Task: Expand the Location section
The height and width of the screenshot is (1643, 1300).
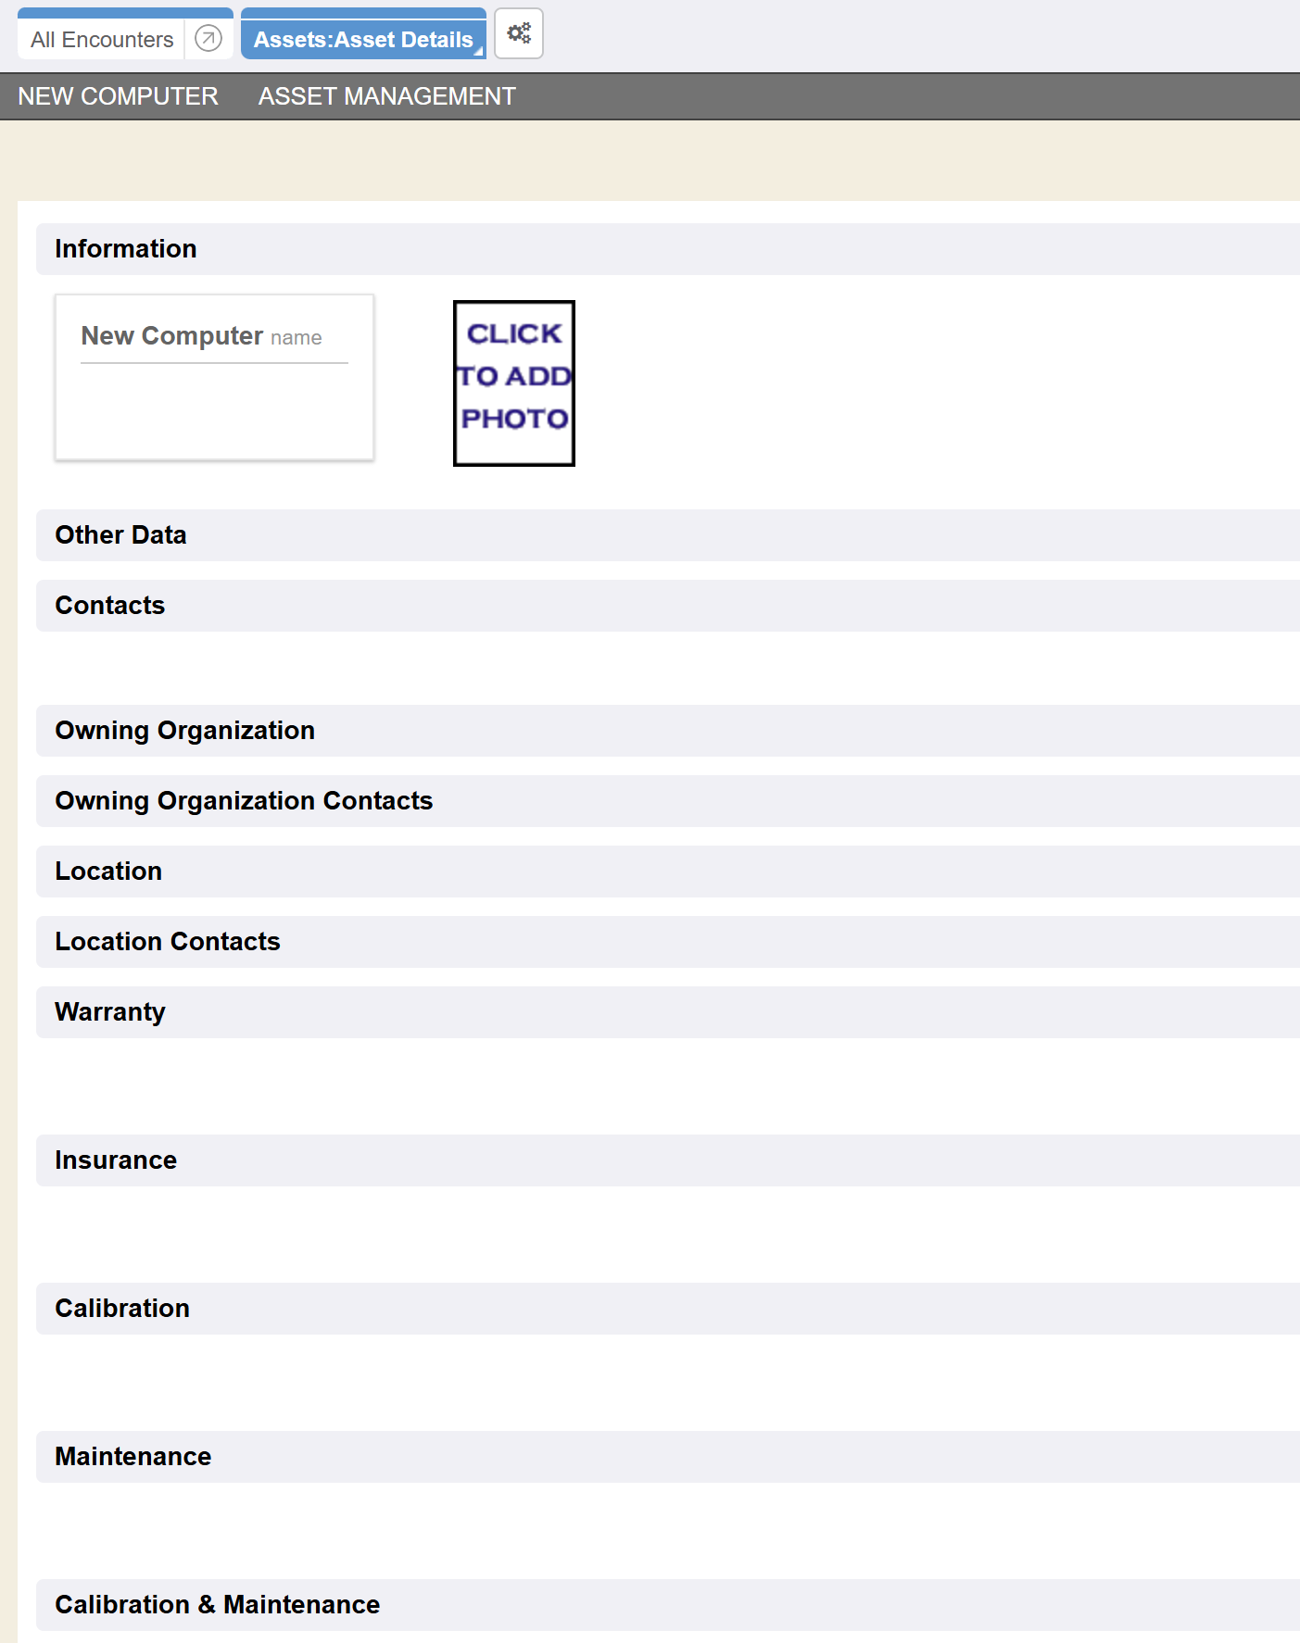Action: [108, 872]
